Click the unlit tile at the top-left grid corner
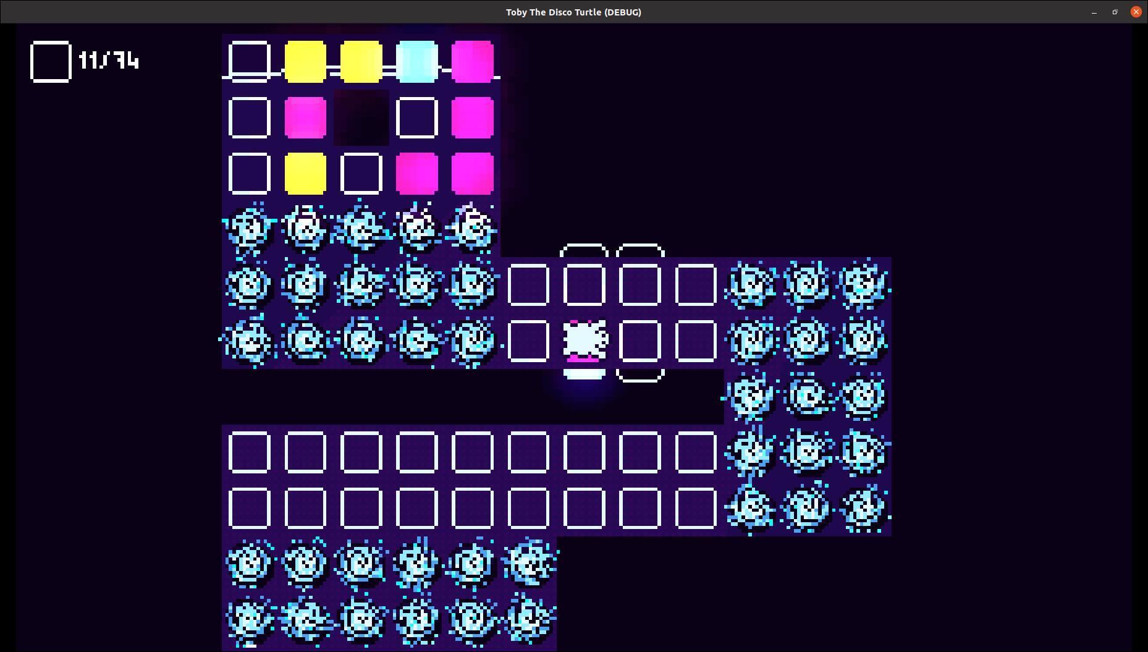 click(250, 62)
